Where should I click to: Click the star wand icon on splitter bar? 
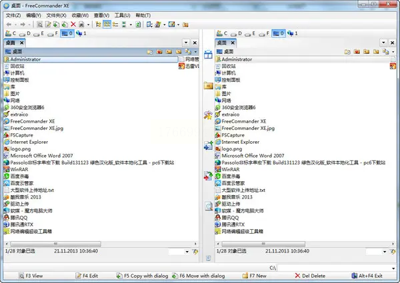click(x=208, y=115)
